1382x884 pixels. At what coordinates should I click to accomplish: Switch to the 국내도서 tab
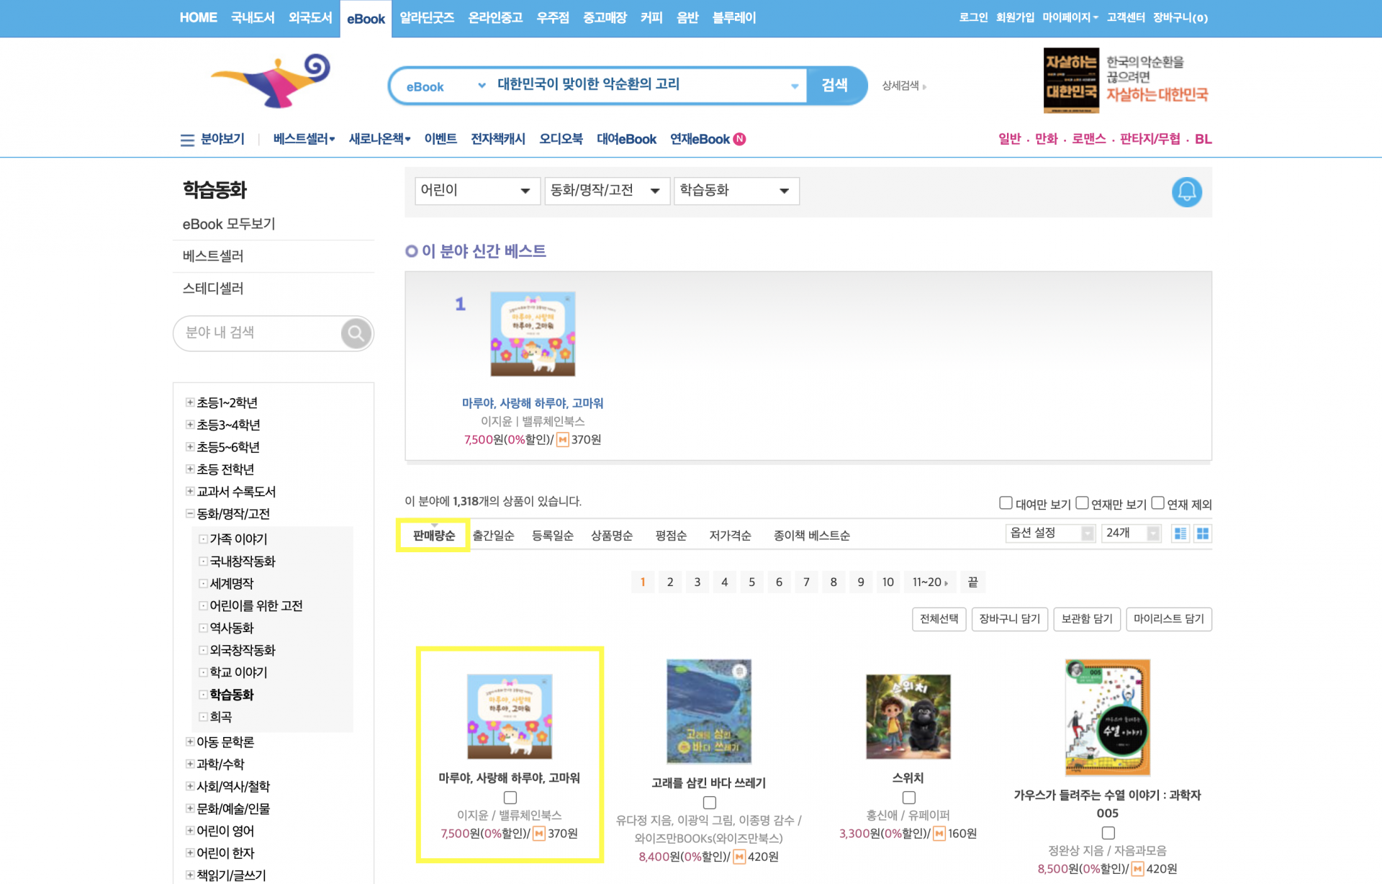pyautogui.click(x=253, y=18)
